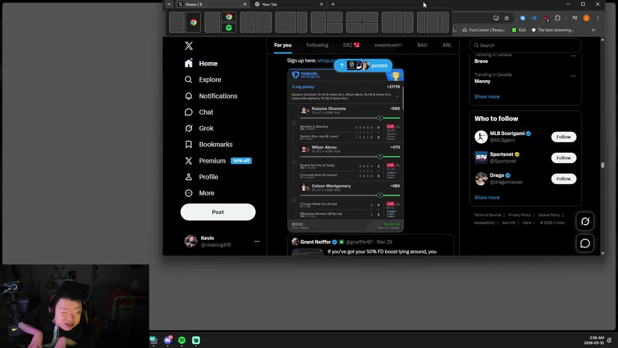Open the Chrome Extensions puzzle icon
Image resolution: width=618 pixels, height=348 pixels.
[x=558, y=18]
